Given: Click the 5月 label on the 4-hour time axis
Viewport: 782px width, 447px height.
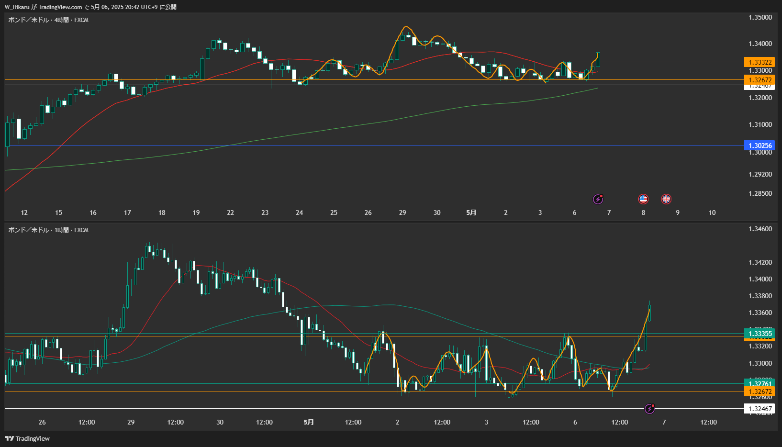Looking at the screenshot, I should 471,212.
